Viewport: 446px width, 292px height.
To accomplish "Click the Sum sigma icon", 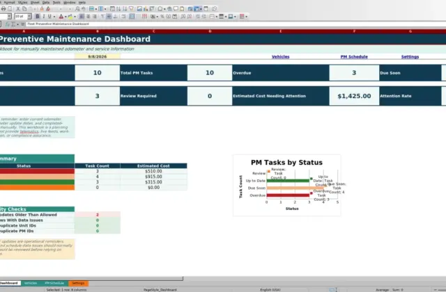I will tap(13, 24).
